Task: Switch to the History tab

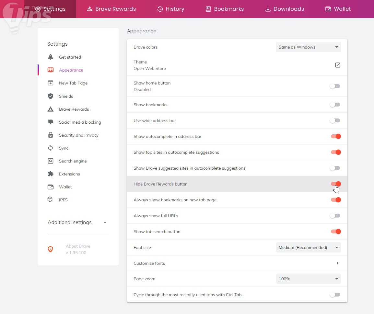Action: pos(171,9)
